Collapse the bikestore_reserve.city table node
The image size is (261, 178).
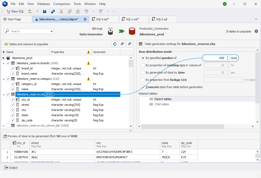4,95
